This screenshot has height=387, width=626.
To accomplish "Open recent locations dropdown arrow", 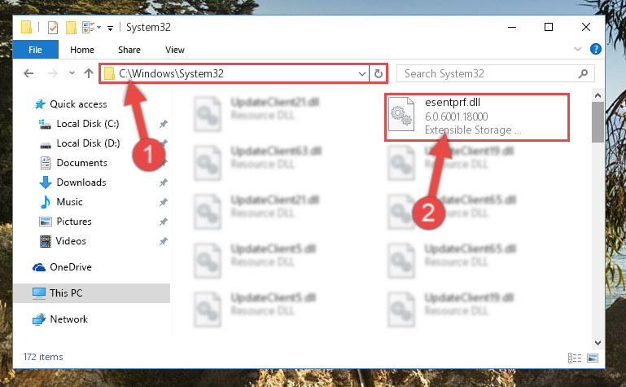I will 72,73.
